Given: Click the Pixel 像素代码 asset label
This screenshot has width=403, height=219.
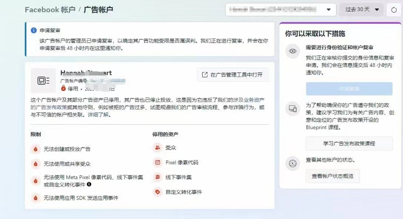Looking at the screenshot, I should pyautogui.click(x=182, y=162).
